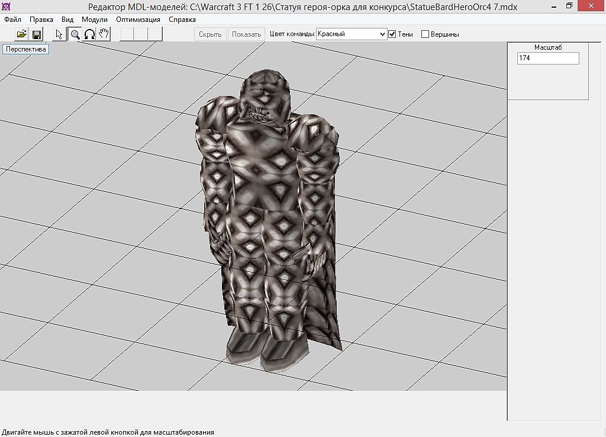Open the Модули menu
The height and width of the screenshot is (437, 606).
click(x=94, y=20)
